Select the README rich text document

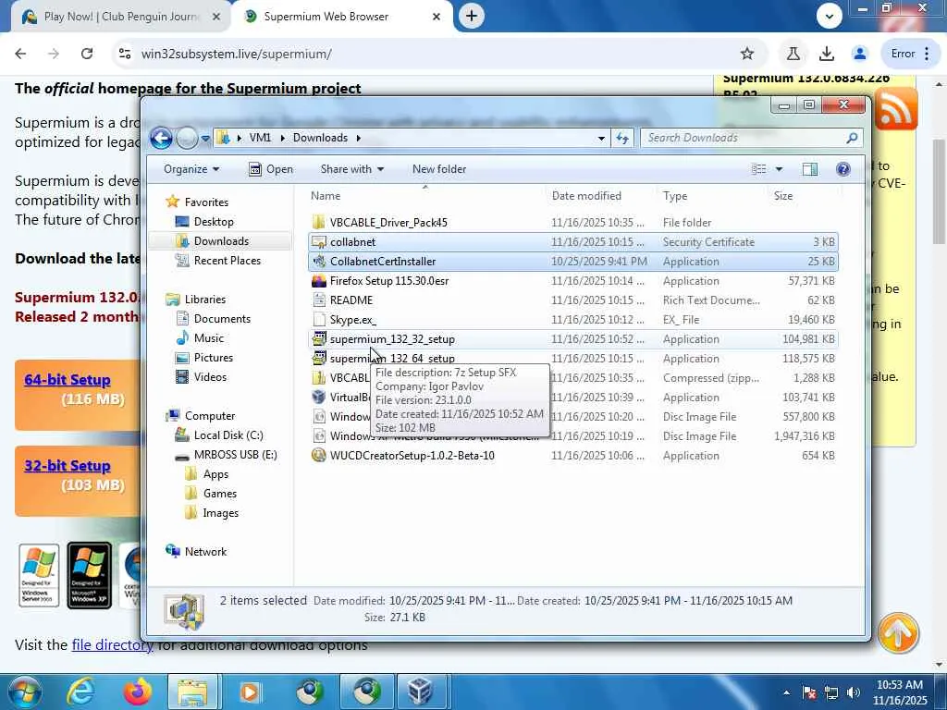pos(572,300)
